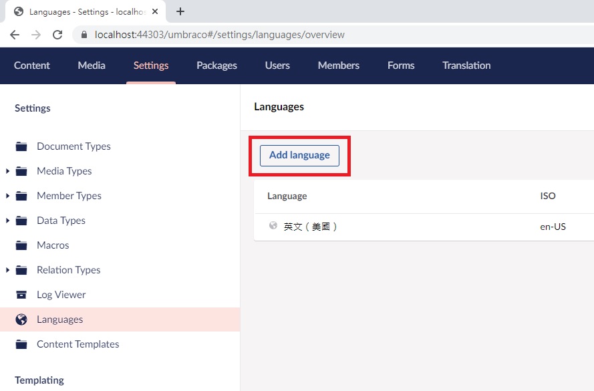Click the Add language button
594x391 pixels.
point(299,155)
